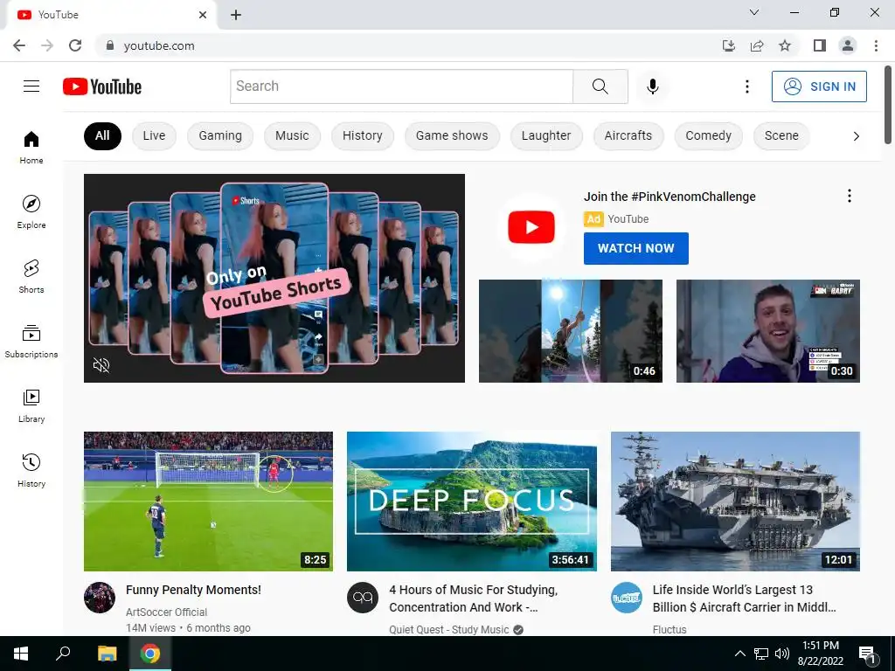Click the red YouTube ad channel logo
The height and width of the screenshot is (671, 895).
tap(531, 227)
